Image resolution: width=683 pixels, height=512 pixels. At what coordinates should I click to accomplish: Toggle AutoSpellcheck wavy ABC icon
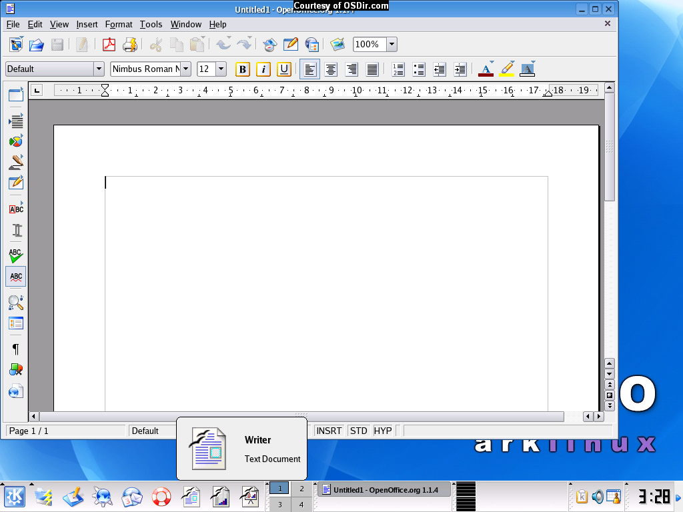coord(16,277)
